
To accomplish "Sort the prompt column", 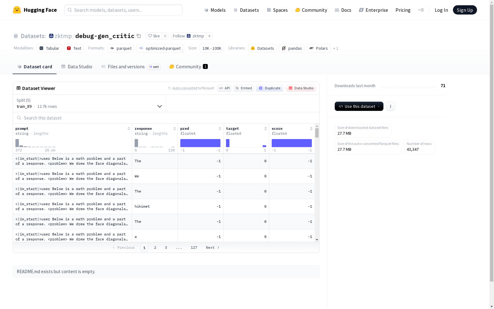I will pos(129,129).
